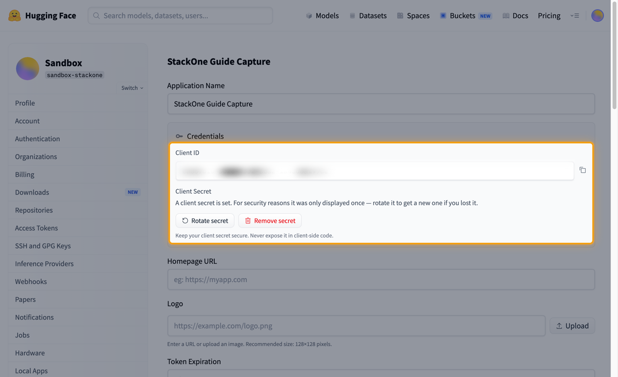Screen dimensions: 618x377
Task: Click the Remove secret button
Action: tap(270, 221)
